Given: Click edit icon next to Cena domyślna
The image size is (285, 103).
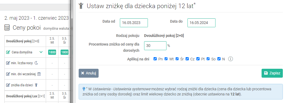Looking at the screenshot, I should tap(8, 52).
